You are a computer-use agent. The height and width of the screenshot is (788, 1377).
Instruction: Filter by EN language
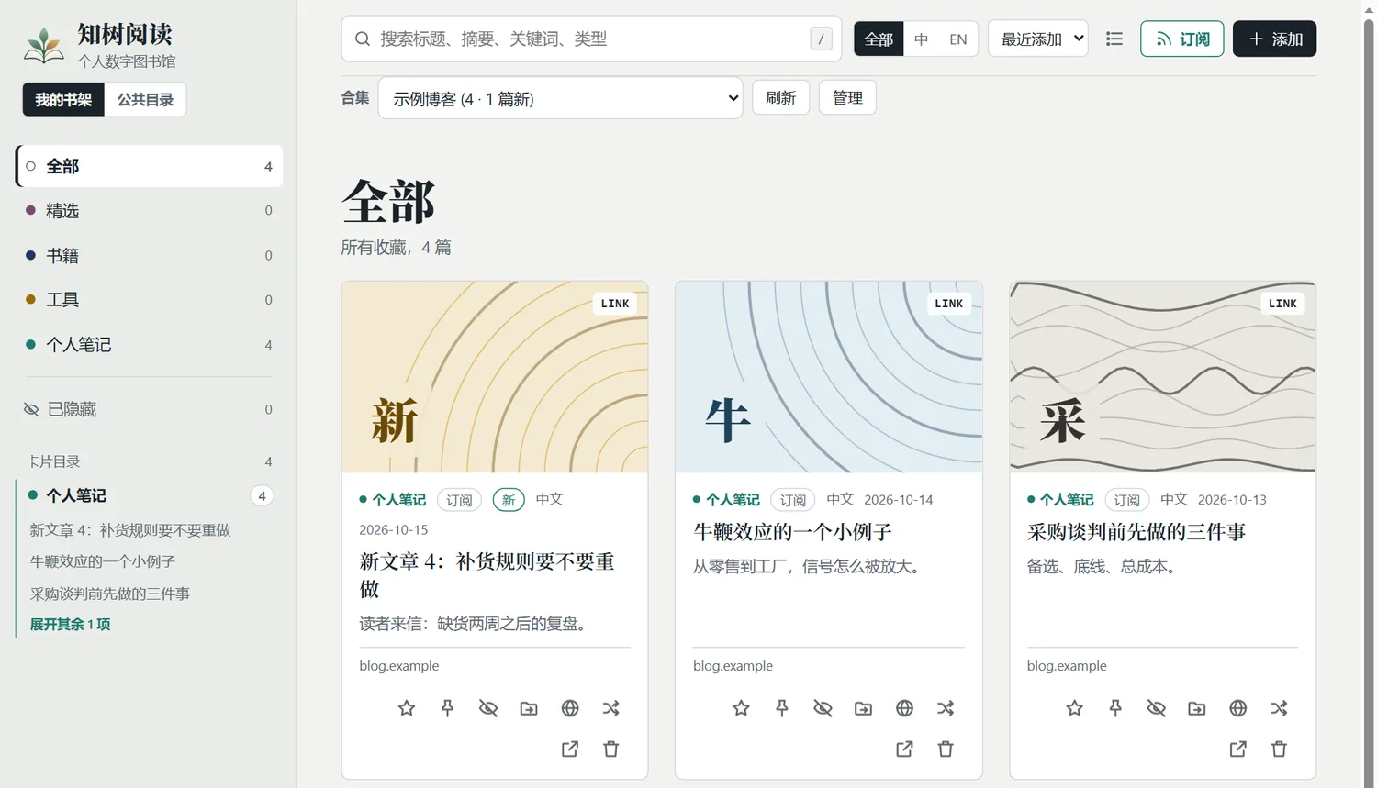[958, 39]
